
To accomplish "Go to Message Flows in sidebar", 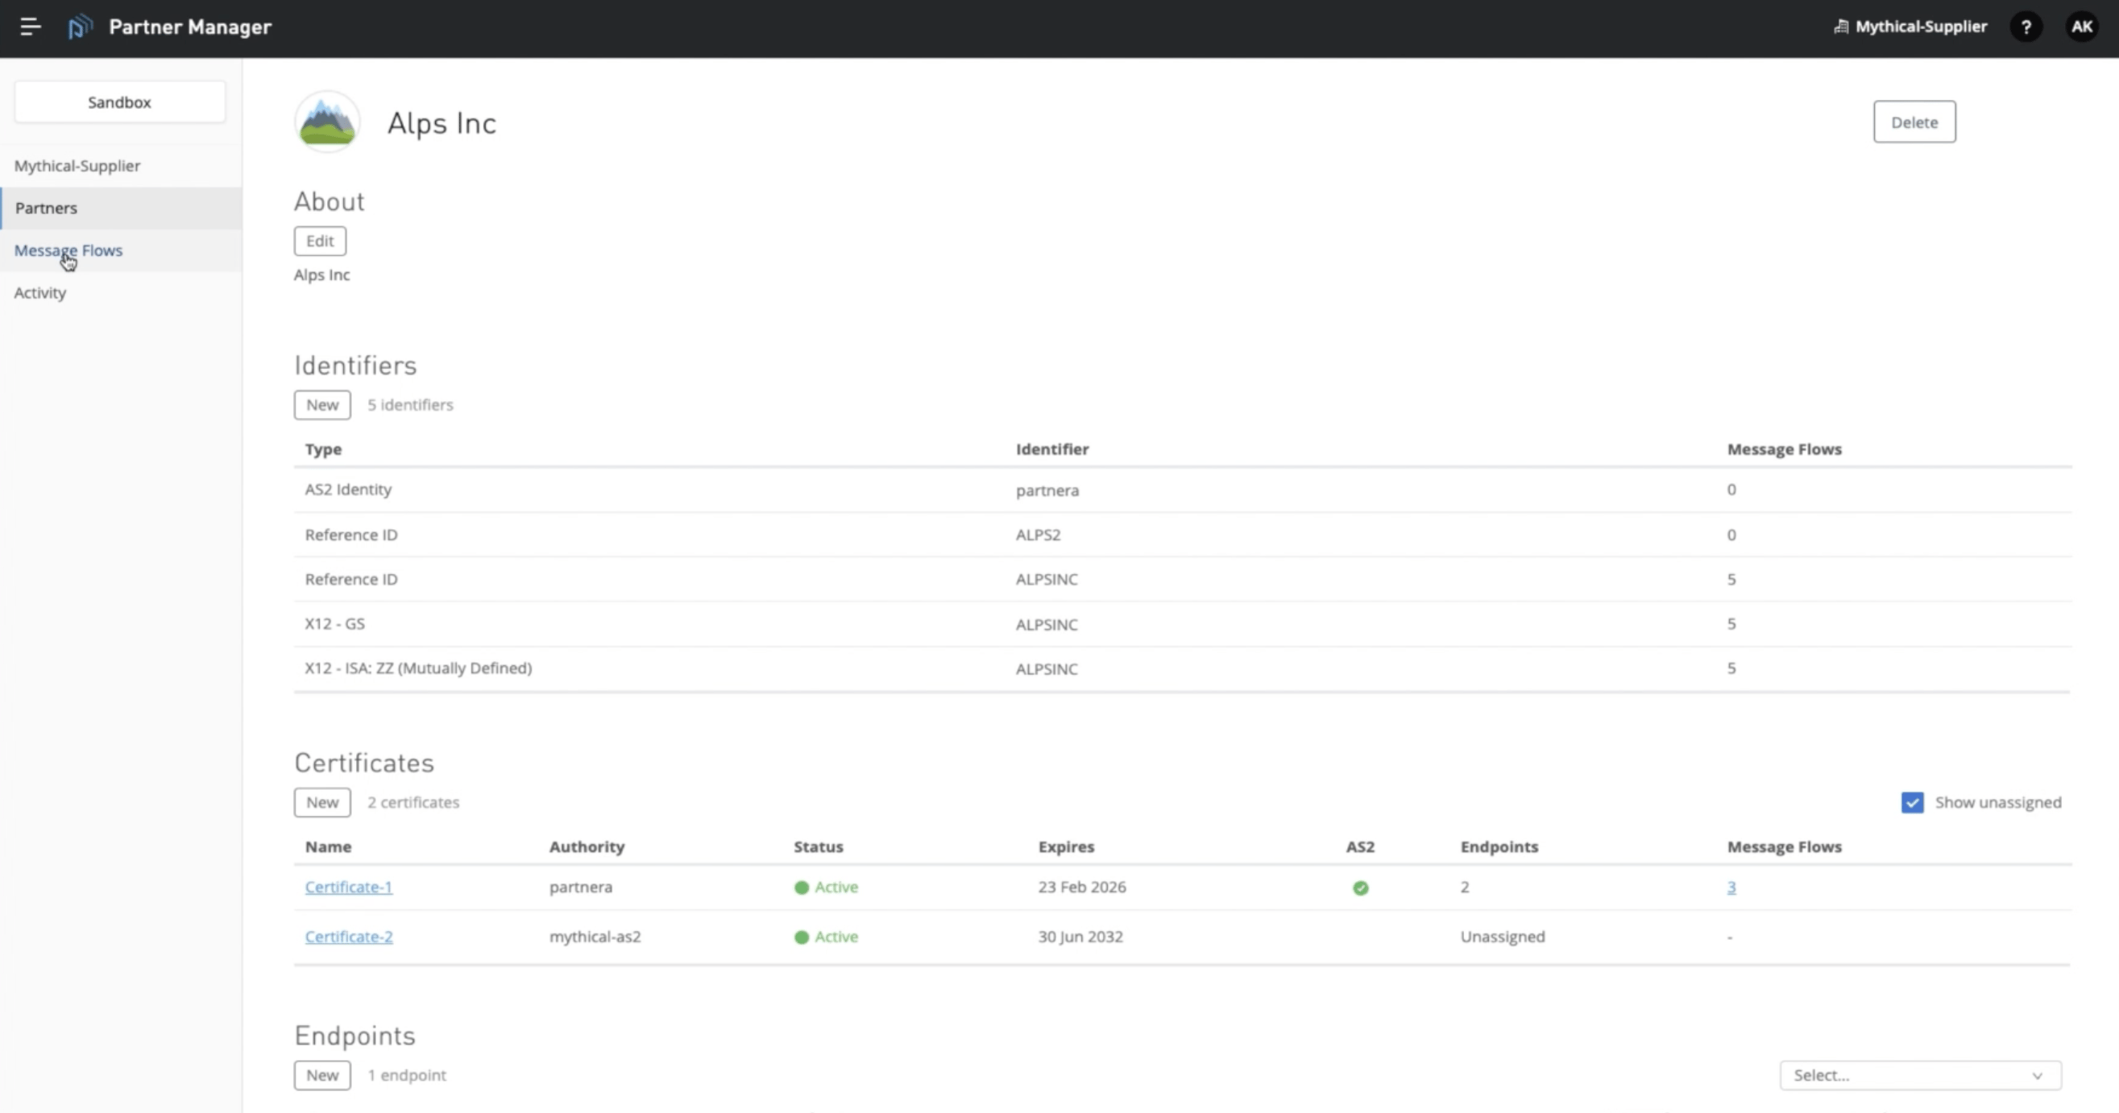I will 68,250.
